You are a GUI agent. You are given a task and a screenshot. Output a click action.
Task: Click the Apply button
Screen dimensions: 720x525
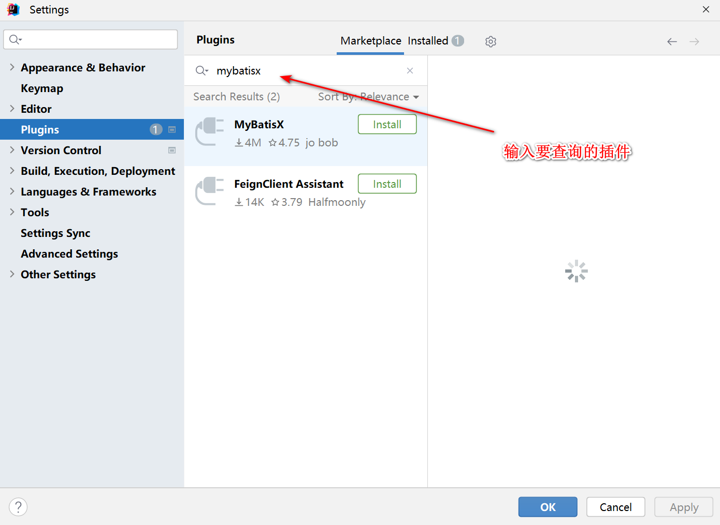click(x=684, y=507)
